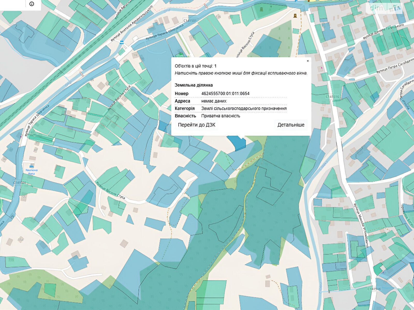This screenshot has height=310, width=414.
Task: Click the 'Приватна власність' ownership value
Action: (x=220, y=116)
